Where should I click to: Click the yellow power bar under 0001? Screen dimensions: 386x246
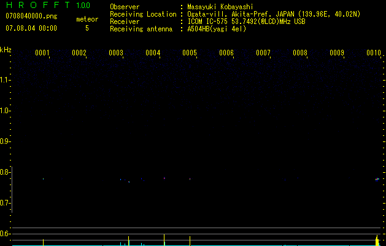44,242
